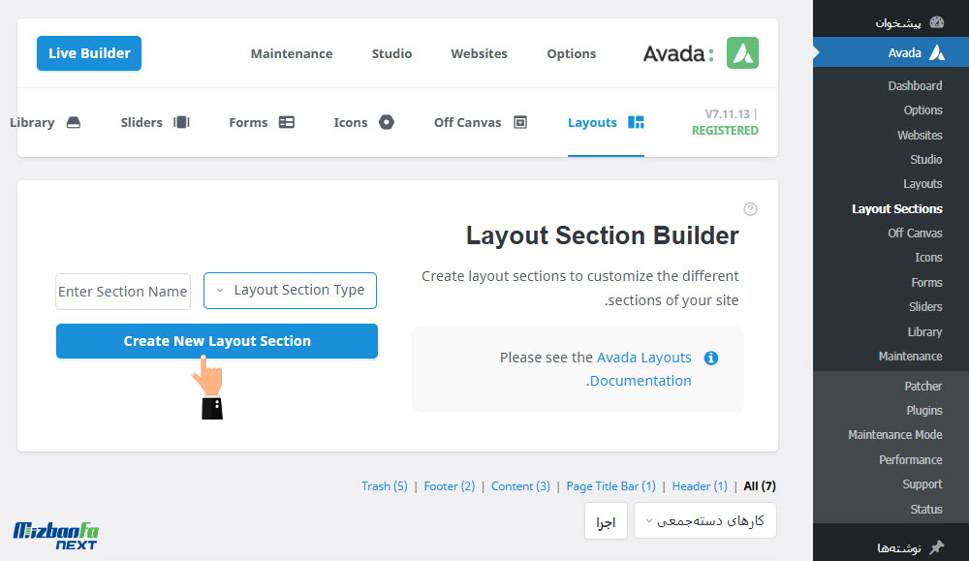
Task: Open Status in the sidebar
Action: pos(925,509)
